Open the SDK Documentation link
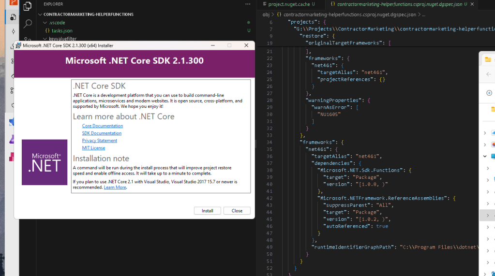Screen dimensions: 495x276 (x=102, y=133)
